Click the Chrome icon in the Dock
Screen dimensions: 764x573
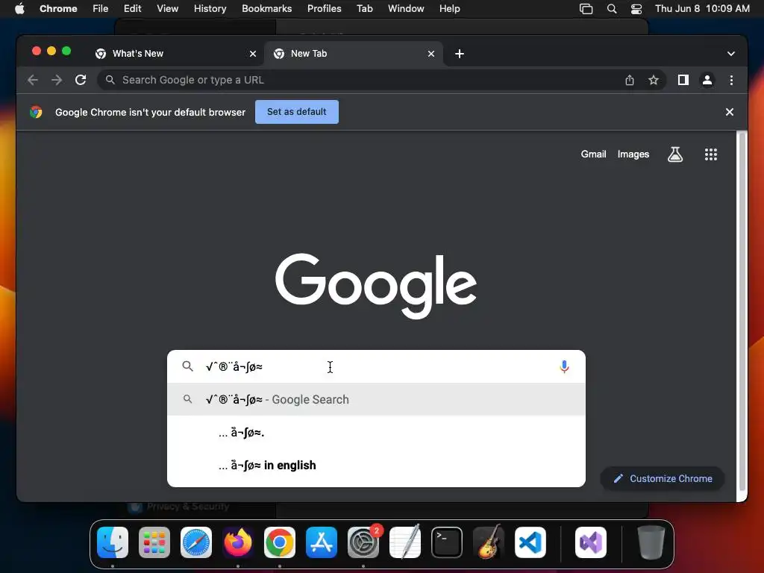pos(280,542)
